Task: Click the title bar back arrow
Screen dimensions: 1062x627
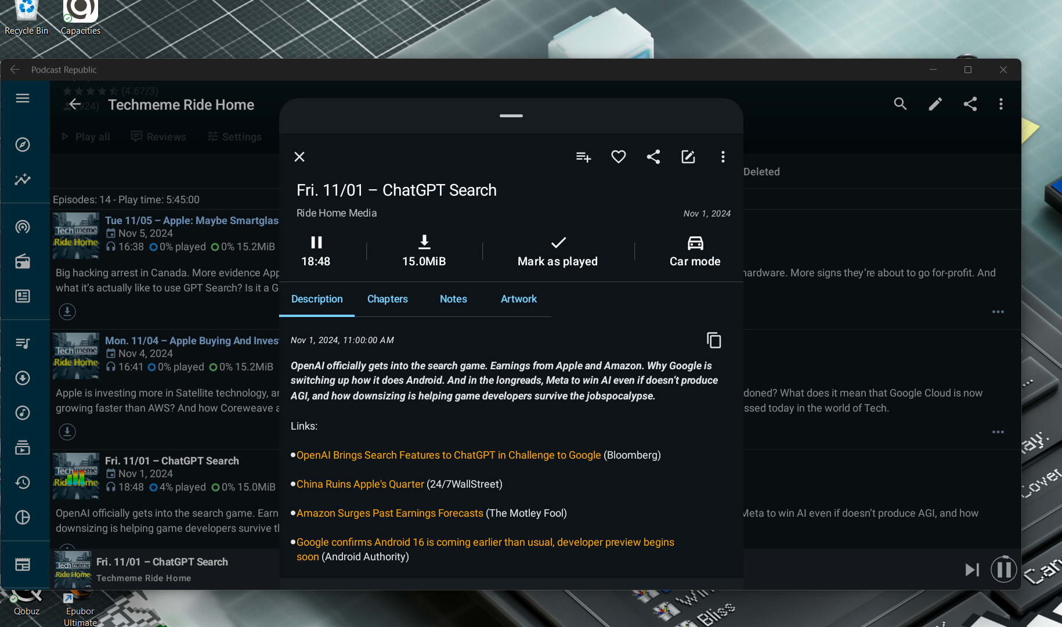Action: coord(15,70)
